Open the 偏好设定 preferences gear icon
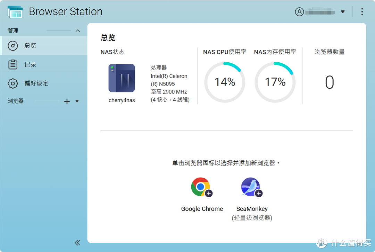 coord(12,83)
